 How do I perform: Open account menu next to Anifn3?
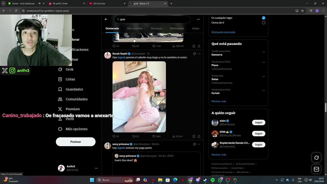[96, 168]
